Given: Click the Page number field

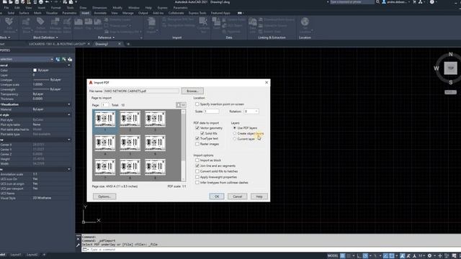Looking at the screenshot, I should click(x=105, y=105).
